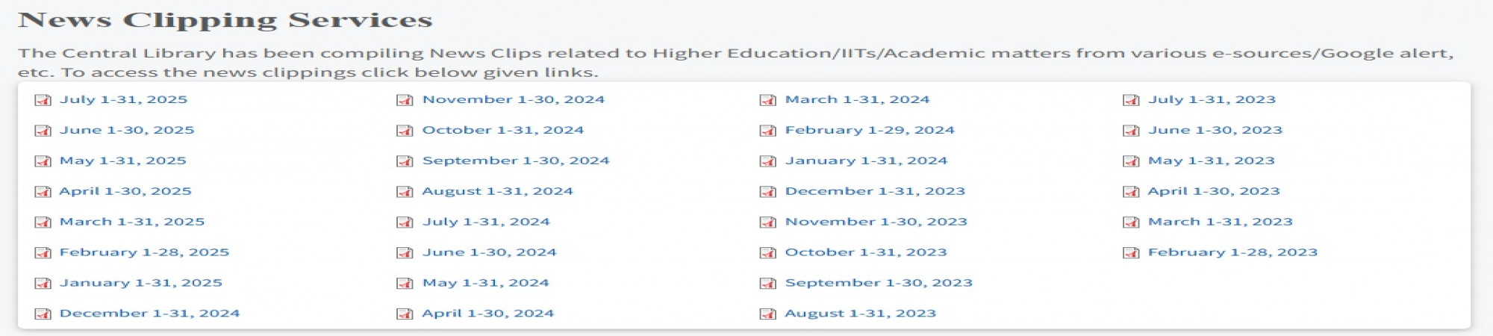Click the PDF icon next to November 1-30, 2024
Viewport: 1493px width, 336px height.
405,100
